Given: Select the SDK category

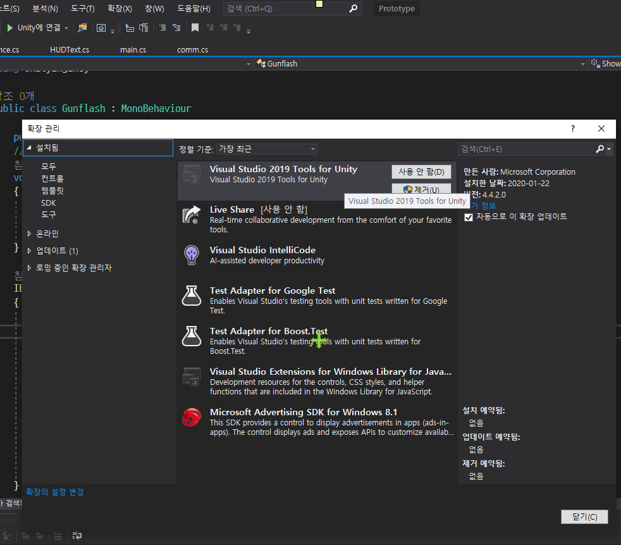Looking at the screenshot, I should point(48,203).
